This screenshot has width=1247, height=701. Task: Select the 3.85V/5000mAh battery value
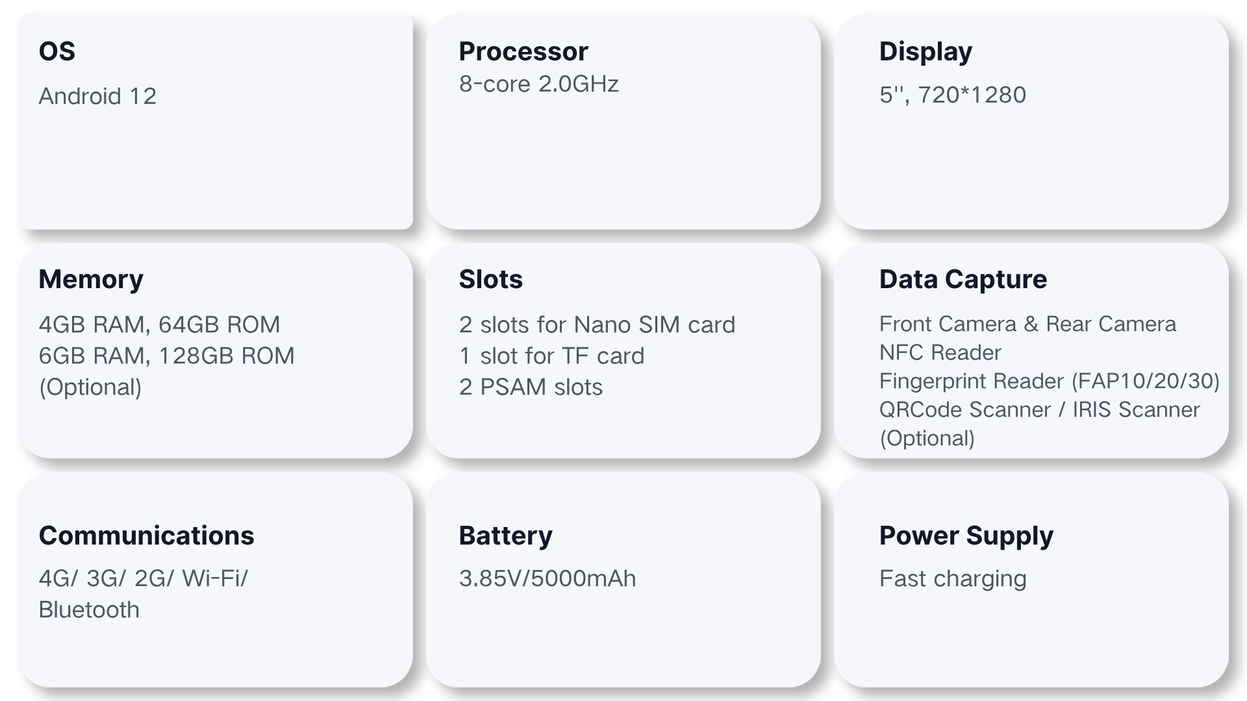pos(547,578)
